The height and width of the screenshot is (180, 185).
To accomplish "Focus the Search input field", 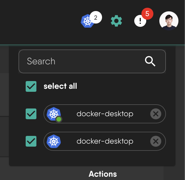I will point(81,61).
